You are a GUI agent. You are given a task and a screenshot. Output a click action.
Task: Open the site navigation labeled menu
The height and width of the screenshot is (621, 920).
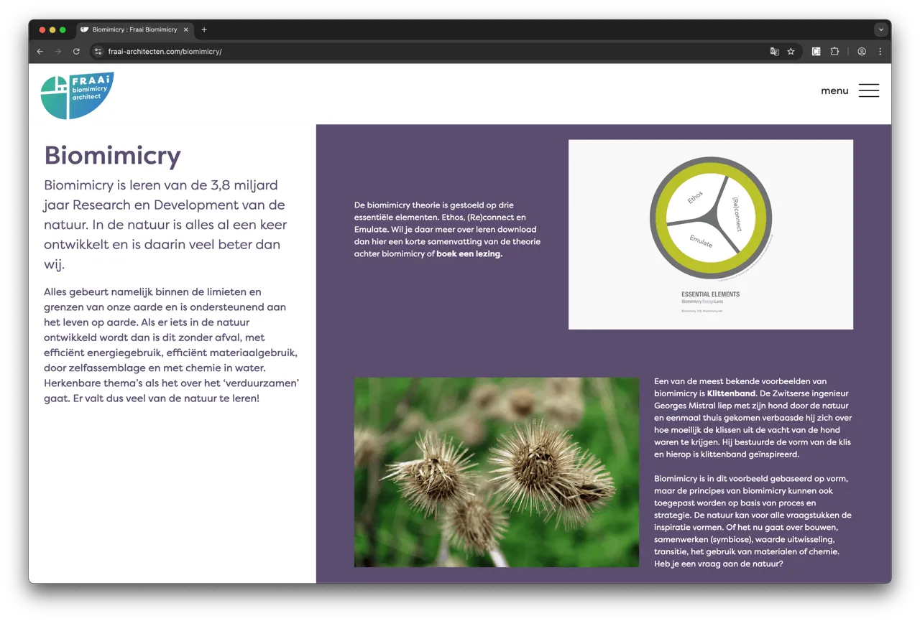pyautogui.click(x=834, y=90)
